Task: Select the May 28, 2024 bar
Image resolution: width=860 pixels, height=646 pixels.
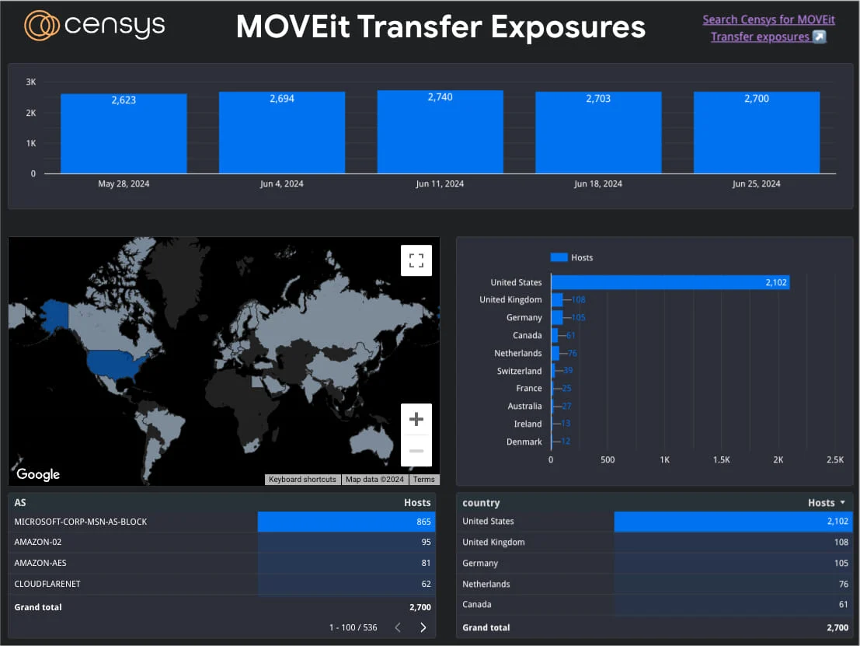Action: click(x=124, y=134)
